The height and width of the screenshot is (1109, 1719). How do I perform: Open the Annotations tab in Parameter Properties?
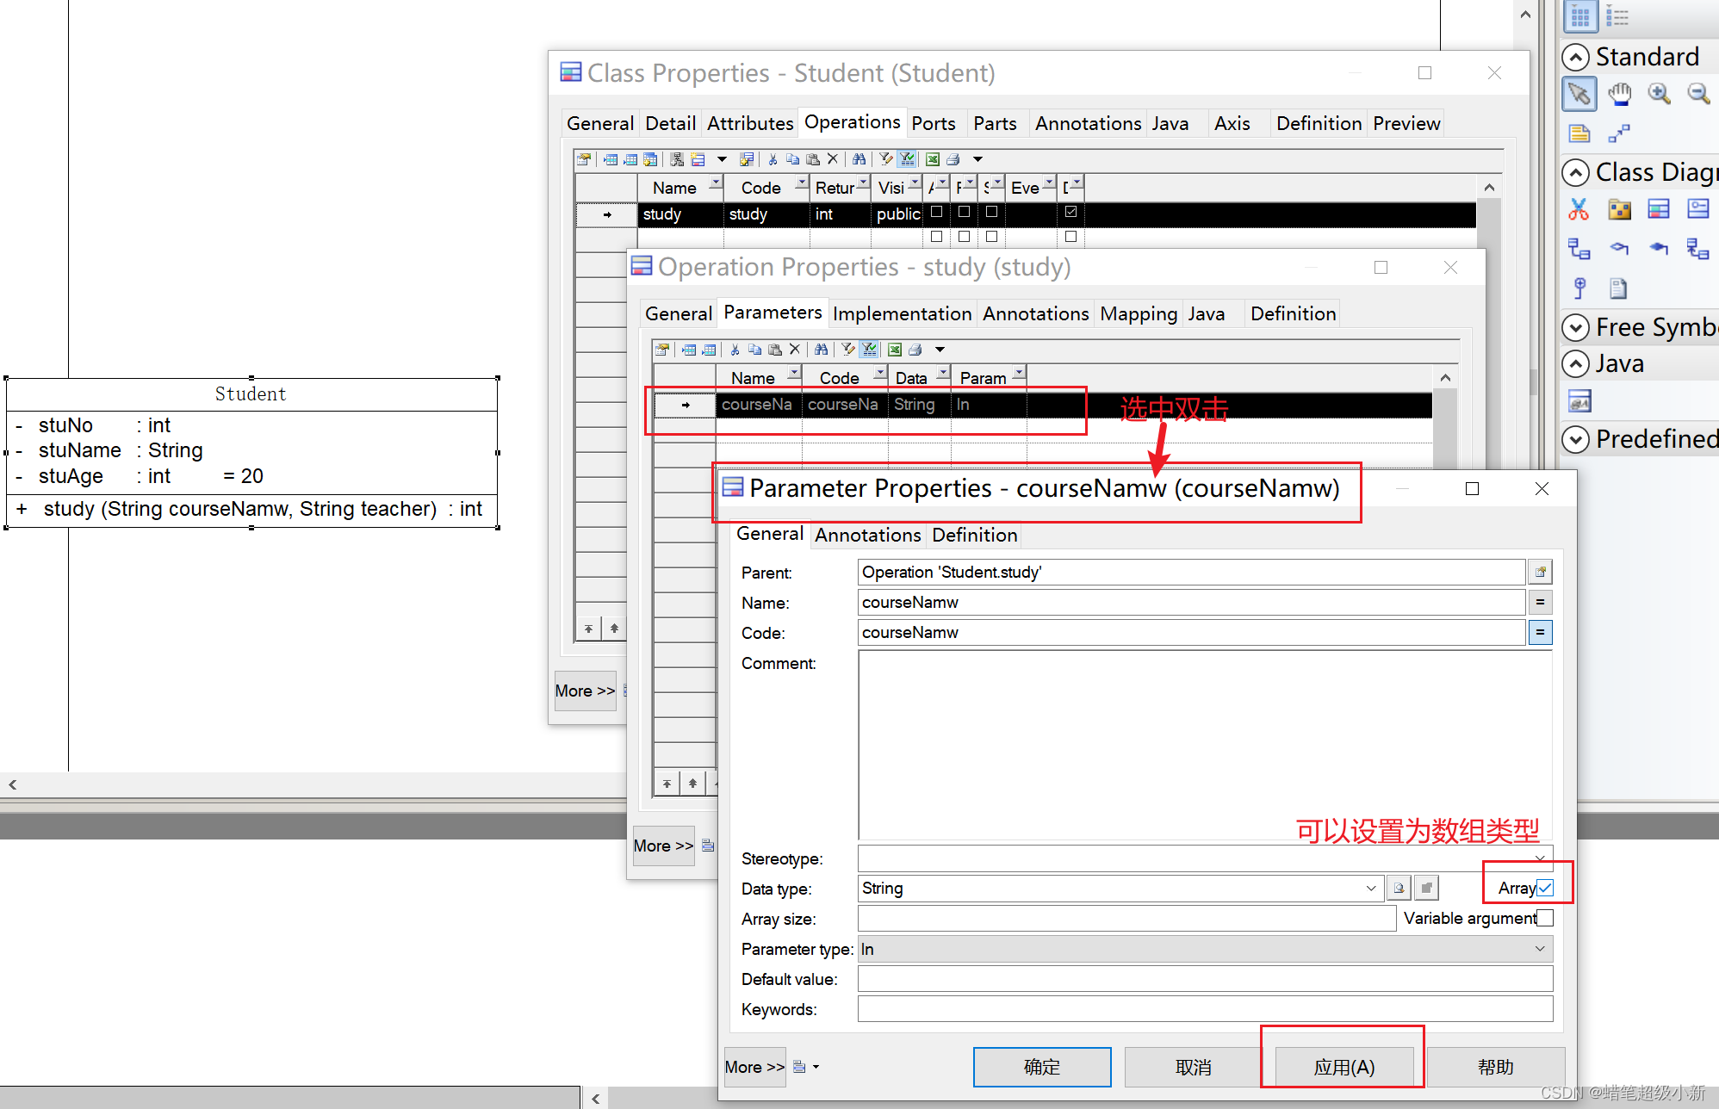pyautogui.click(x=866, y=535)
